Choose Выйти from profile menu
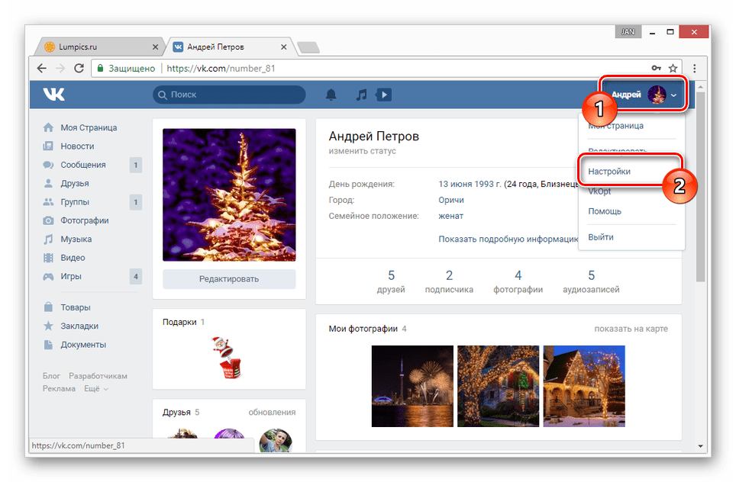736x482 pixels. coord(601,237)
